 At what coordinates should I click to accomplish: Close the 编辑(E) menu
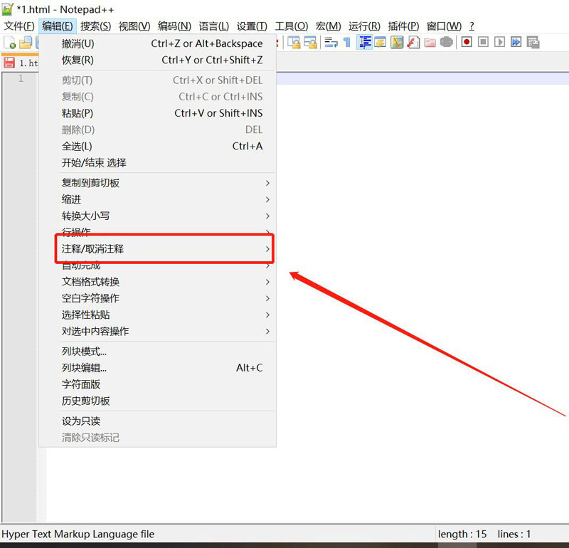click(x=58, y=26)
